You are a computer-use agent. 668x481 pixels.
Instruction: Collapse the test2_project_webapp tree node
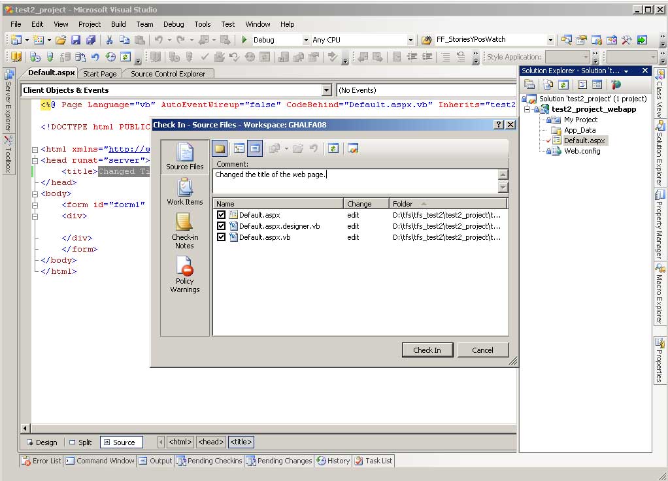527,110
